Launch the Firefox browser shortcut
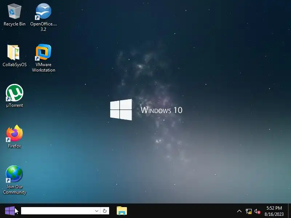The width and height of the screenshot is (291, 218). (15, 137)
